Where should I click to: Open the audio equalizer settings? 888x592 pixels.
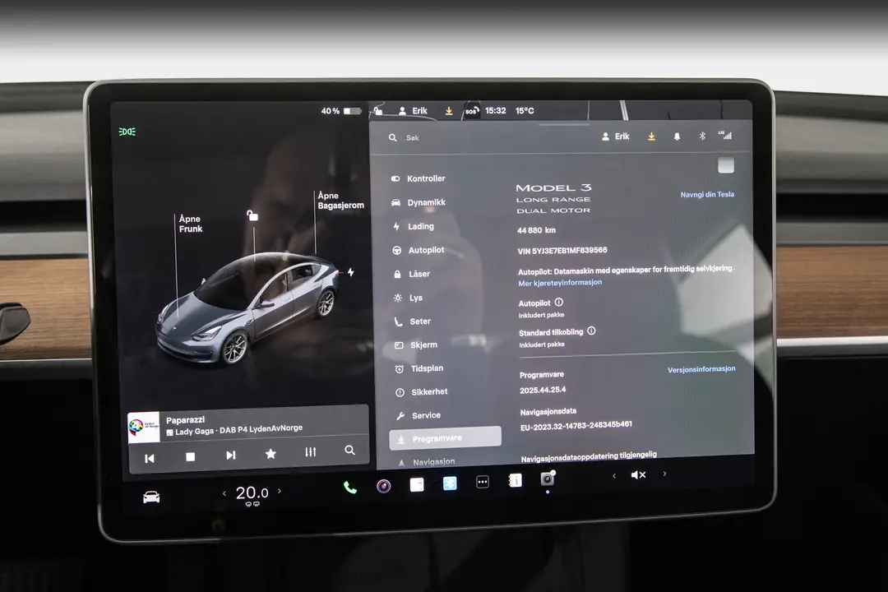[310, 452]
